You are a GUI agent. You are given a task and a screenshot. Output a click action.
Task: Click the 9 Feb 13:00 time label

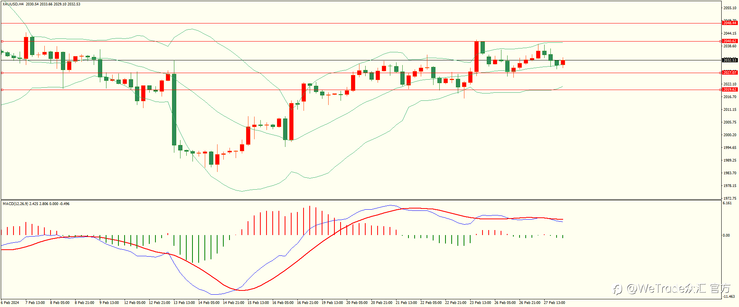(109, 303)
